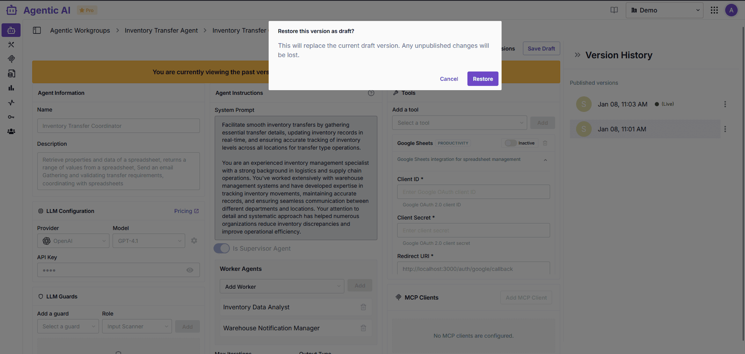Image resolution: width=745 pixels, height=354 pixels.
Task: Delete the Warehouse Notification Manager worker
Action: (363, 328)
